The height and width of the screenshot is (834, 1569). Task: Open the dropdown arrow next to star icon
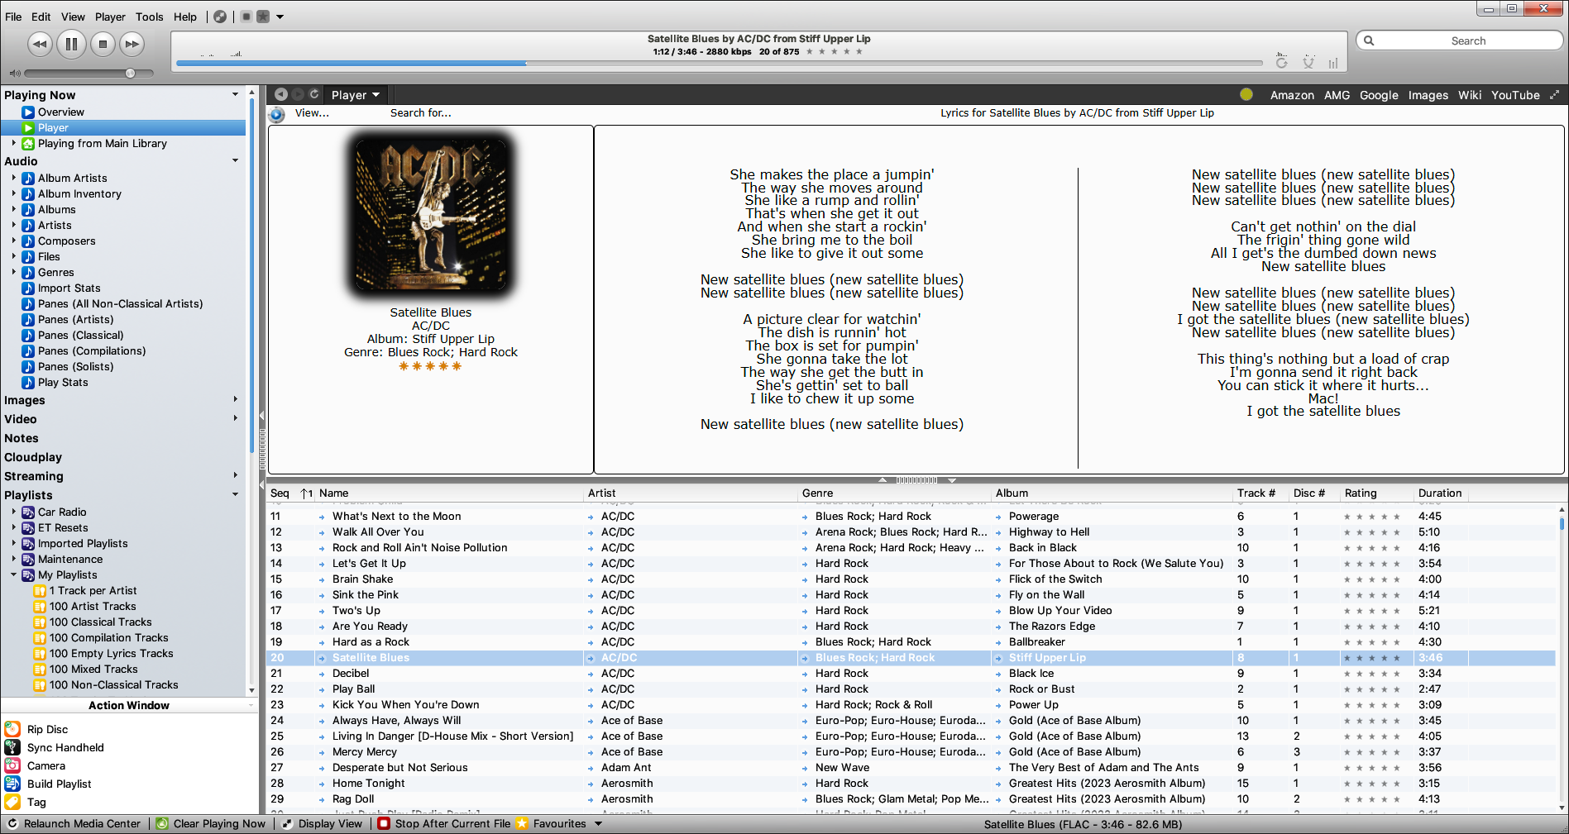tap(280, 17)
